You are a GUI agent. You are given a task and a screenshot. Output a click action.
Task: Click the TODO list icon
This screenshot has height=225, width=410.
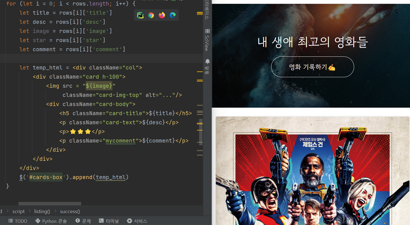pyautogui.click(x=11, y=221)
